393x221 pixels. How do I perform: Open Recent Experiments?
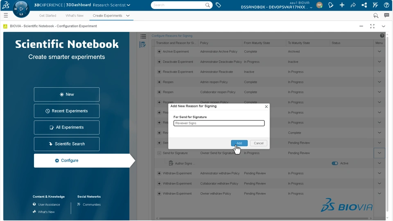[67, 111]
